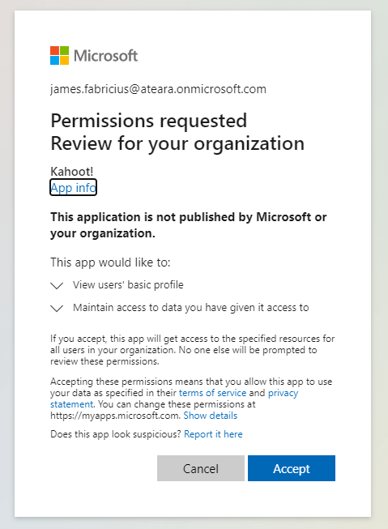
Task: Click the Cancel button
Action: pyautogui.click(x=201, y=468)
